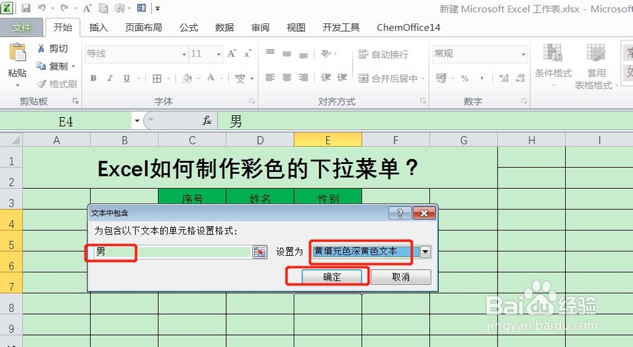Click the 确定 (OK) button
The height and width of the screenshot is (347, 633).
(332, 277)
